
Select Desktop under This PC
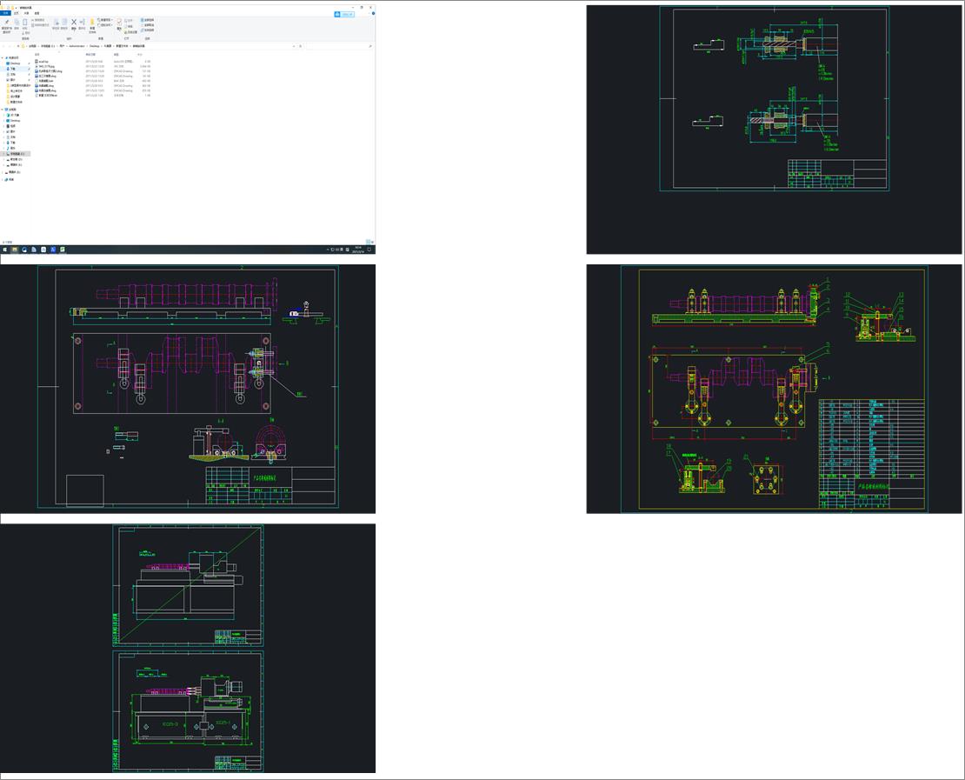15,121
